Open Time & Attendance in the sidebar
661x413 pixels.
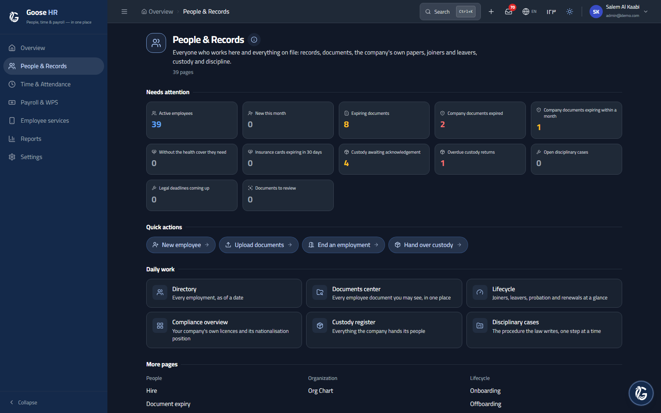(54, 84)
